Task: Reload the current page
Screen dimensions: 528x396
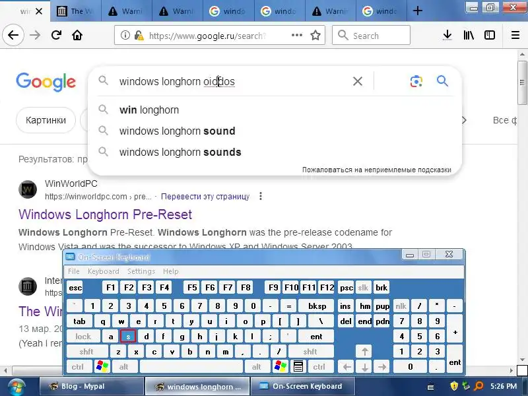Action: (x=56, y=35)
